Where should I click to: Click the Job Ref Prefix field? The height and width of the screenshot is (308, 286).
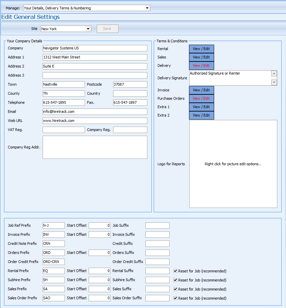pos(53,226)
